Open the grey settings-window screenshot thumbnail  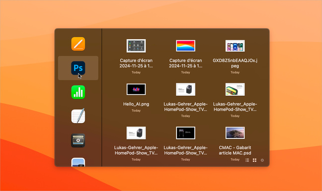coord(136,46)
